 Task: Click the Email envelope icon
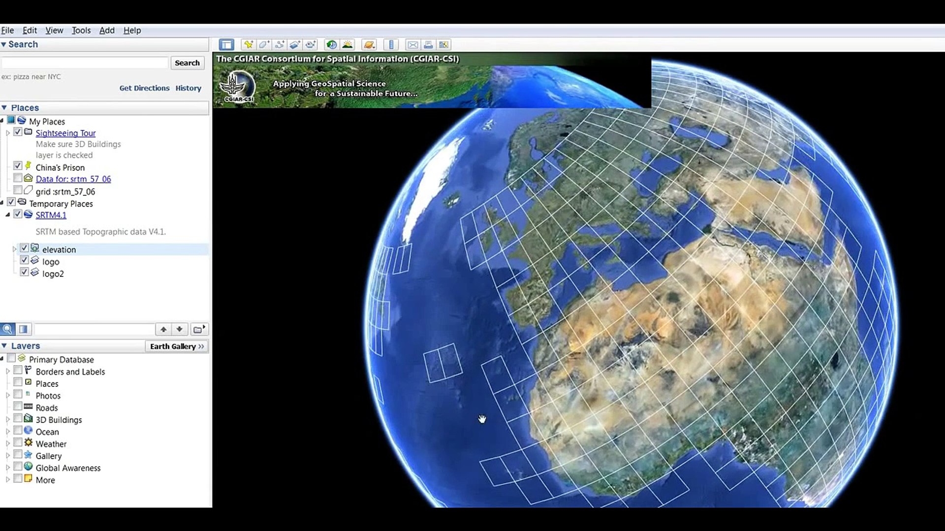tap(412, 45)
